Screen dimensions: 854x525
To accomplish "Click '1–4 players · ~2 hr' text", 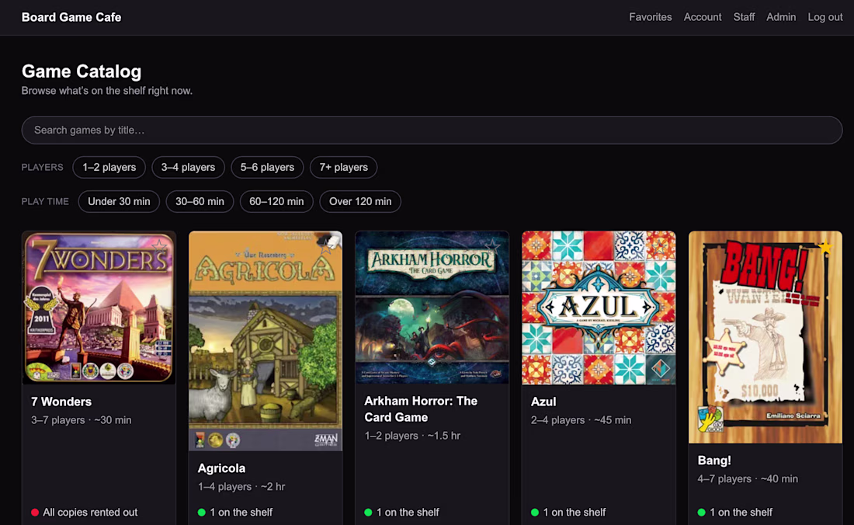I will [241, 487].
